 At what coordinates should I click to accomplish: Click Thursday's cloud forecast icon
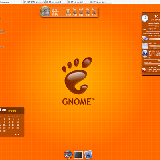pos(88,12)
